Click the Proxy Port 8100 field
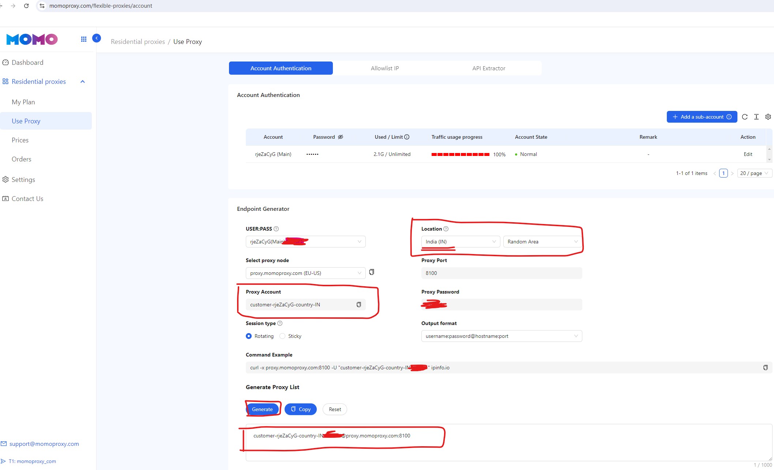The height and width of the screenshot is (470, 774). pos(502,273)
